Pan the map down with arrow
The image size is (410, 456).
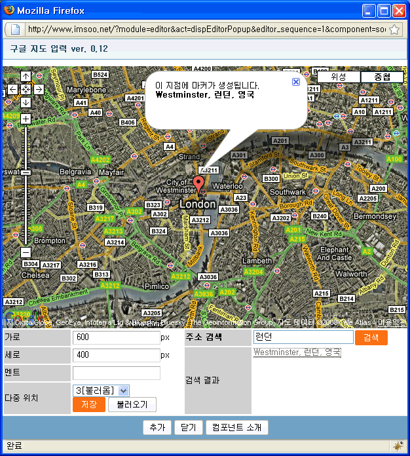click(x=26, y=102)
